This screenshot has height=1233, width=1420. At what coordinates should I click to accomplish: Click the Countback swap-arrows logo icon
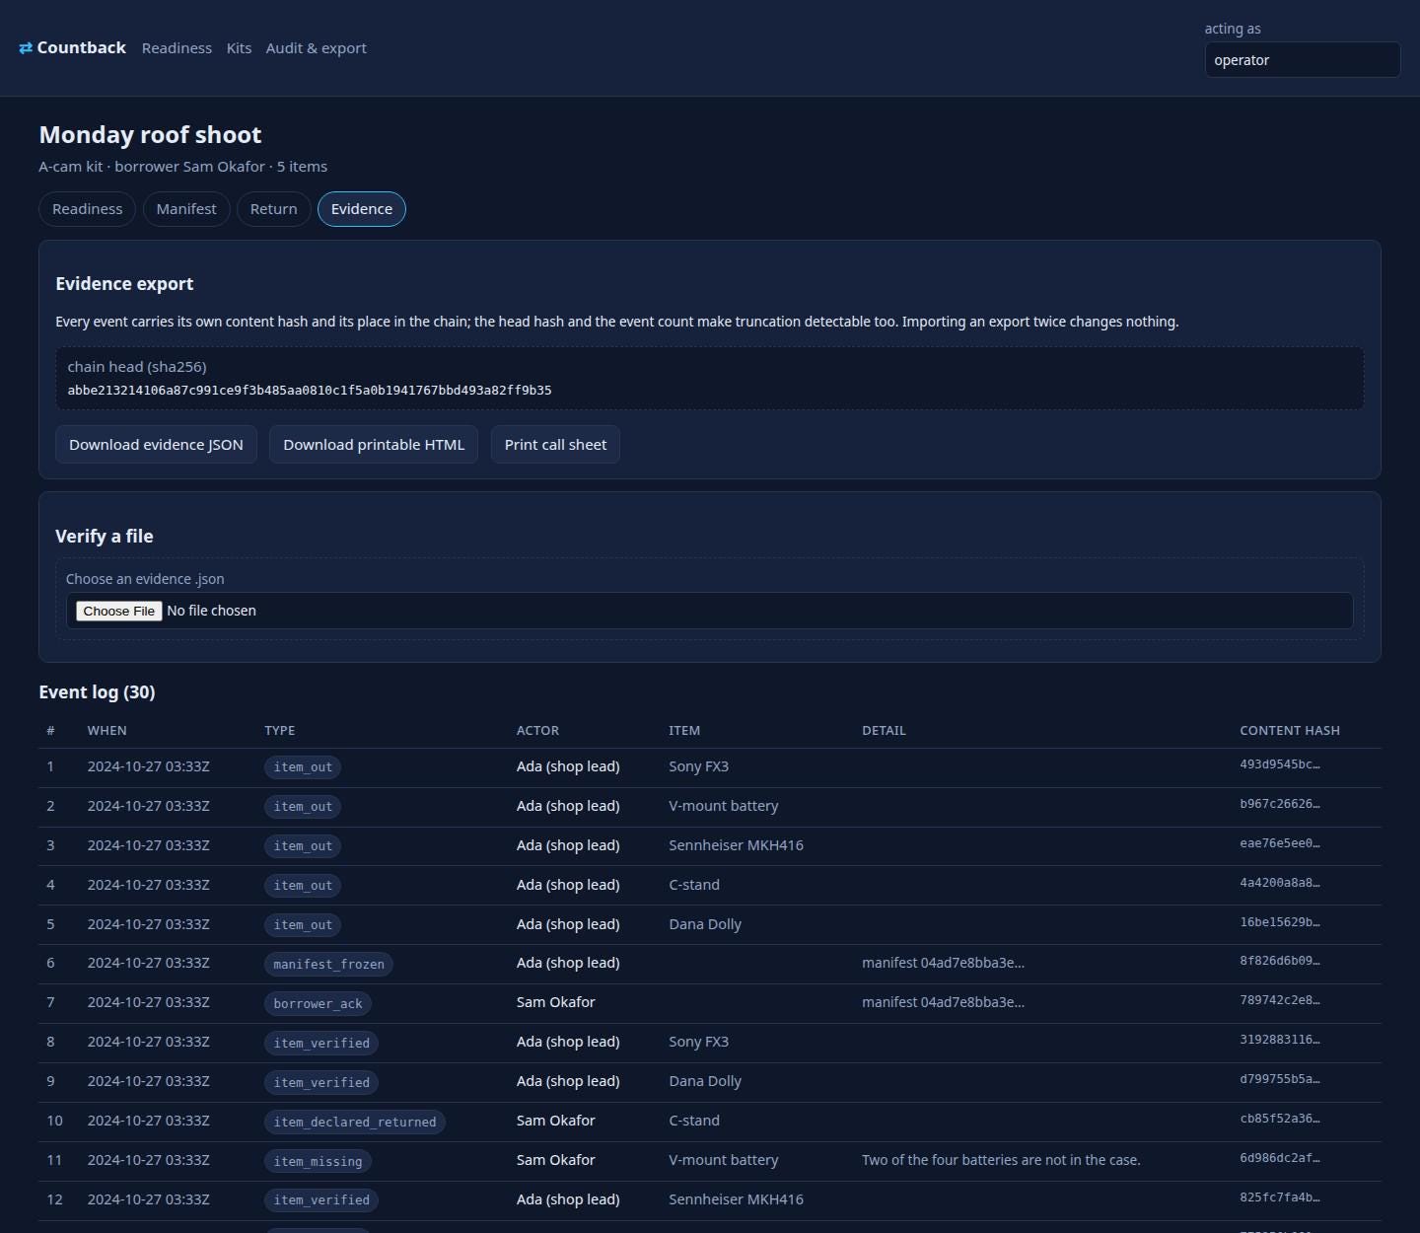(26, 48)
